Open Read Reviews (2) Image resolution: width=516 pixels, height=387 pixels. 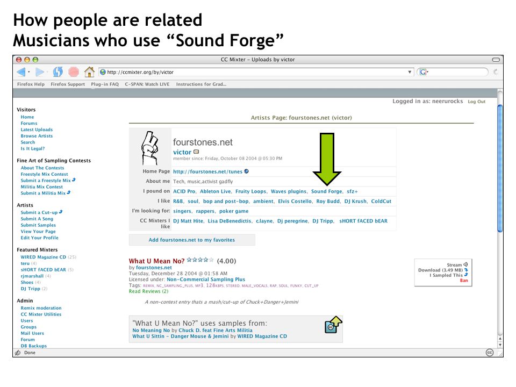[148, 291]
